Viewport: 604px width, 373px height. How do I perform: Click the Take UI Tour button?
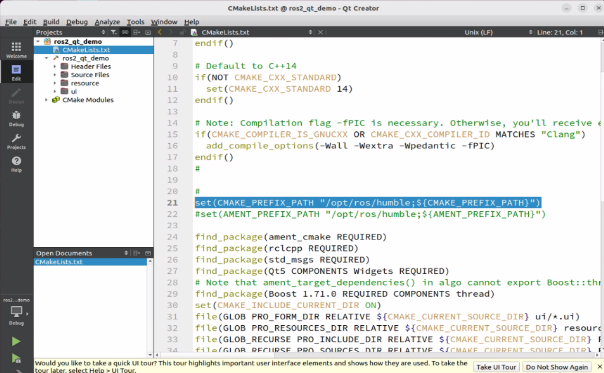[x=496, y=367]
